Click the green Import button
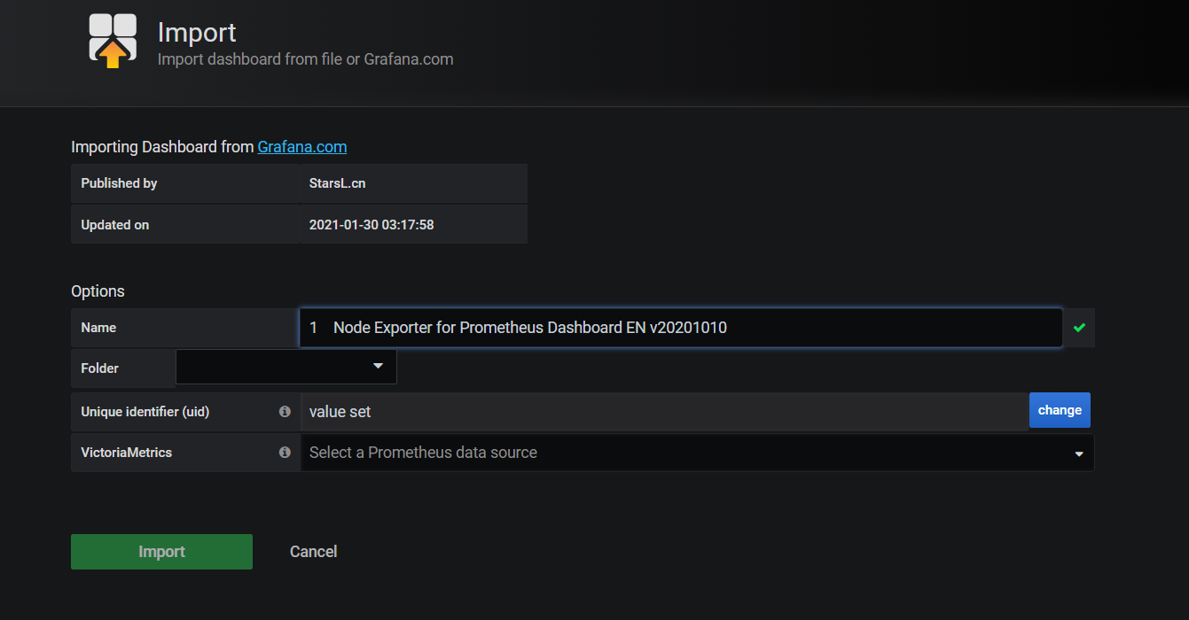 click(x=161, y=552)
